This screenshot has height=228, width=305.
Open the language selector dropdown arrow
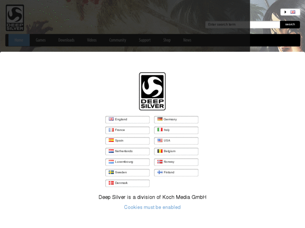(285, 12)
